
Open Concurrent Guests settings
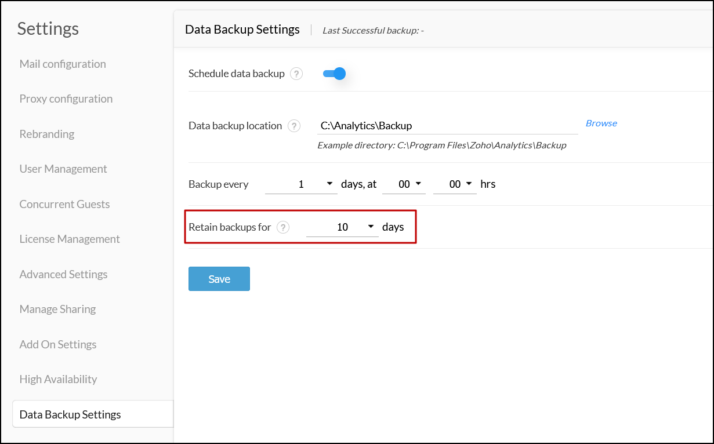[x=64, y=204]
